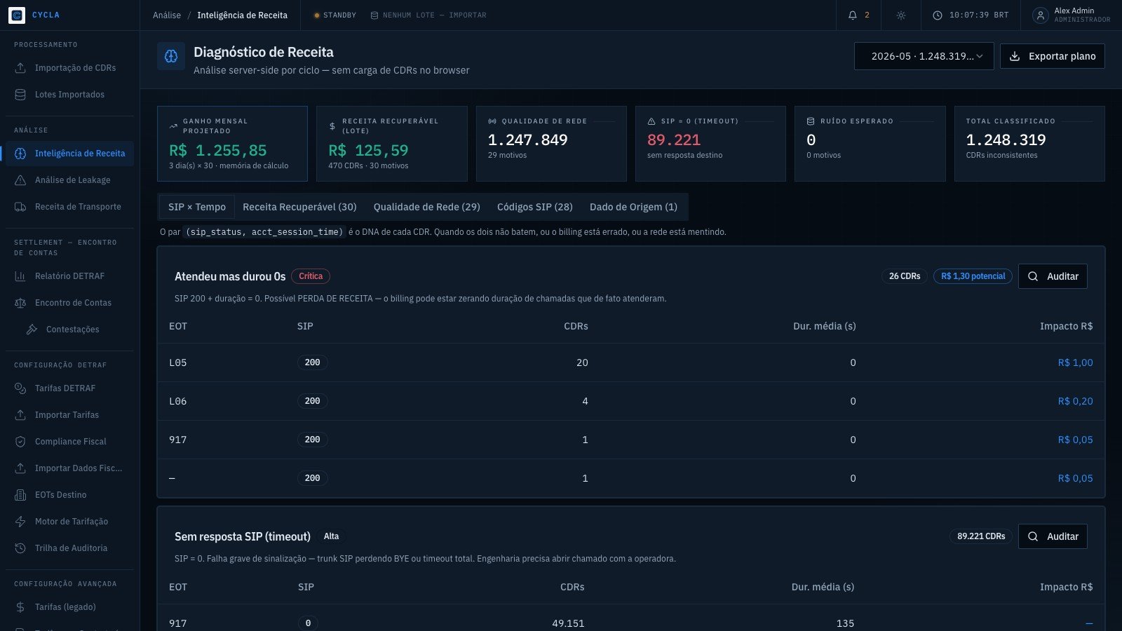Click SIP 200 badge in L05 row
The image size is (1122, 631).
[x=313, y=362]
